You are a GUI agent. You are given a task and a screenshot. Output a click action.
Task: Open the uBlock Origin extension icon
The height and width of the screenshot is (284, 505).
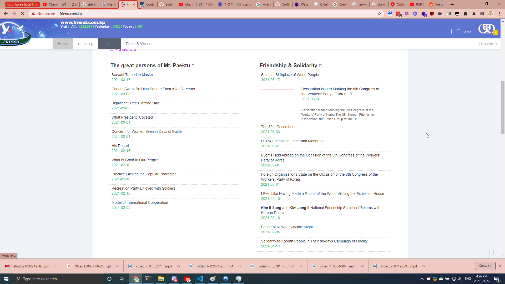pos(432,14)
